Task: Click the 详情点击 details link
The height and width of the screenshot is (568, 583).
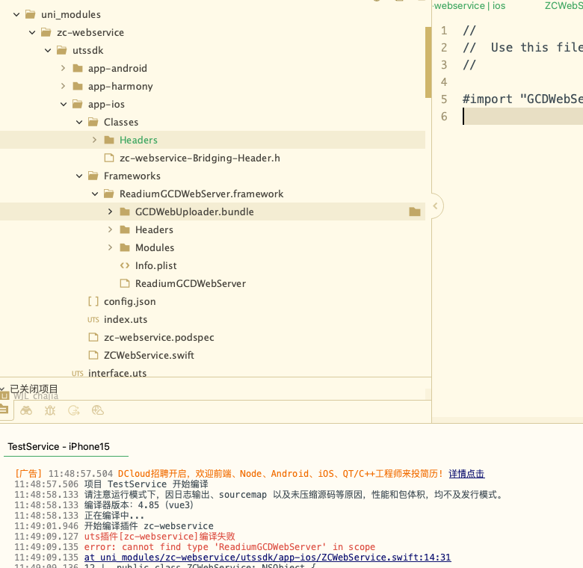Action: click(466, 474)
